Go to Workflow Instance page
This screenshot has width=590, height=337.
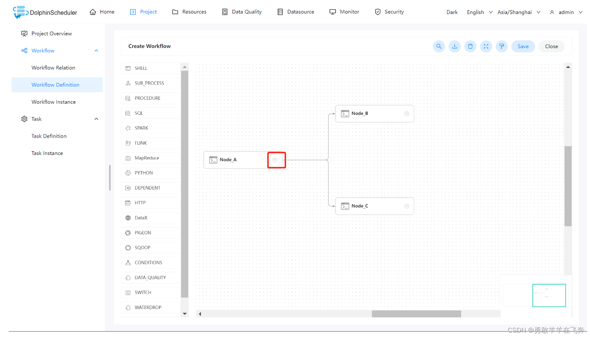pos(54,102)
